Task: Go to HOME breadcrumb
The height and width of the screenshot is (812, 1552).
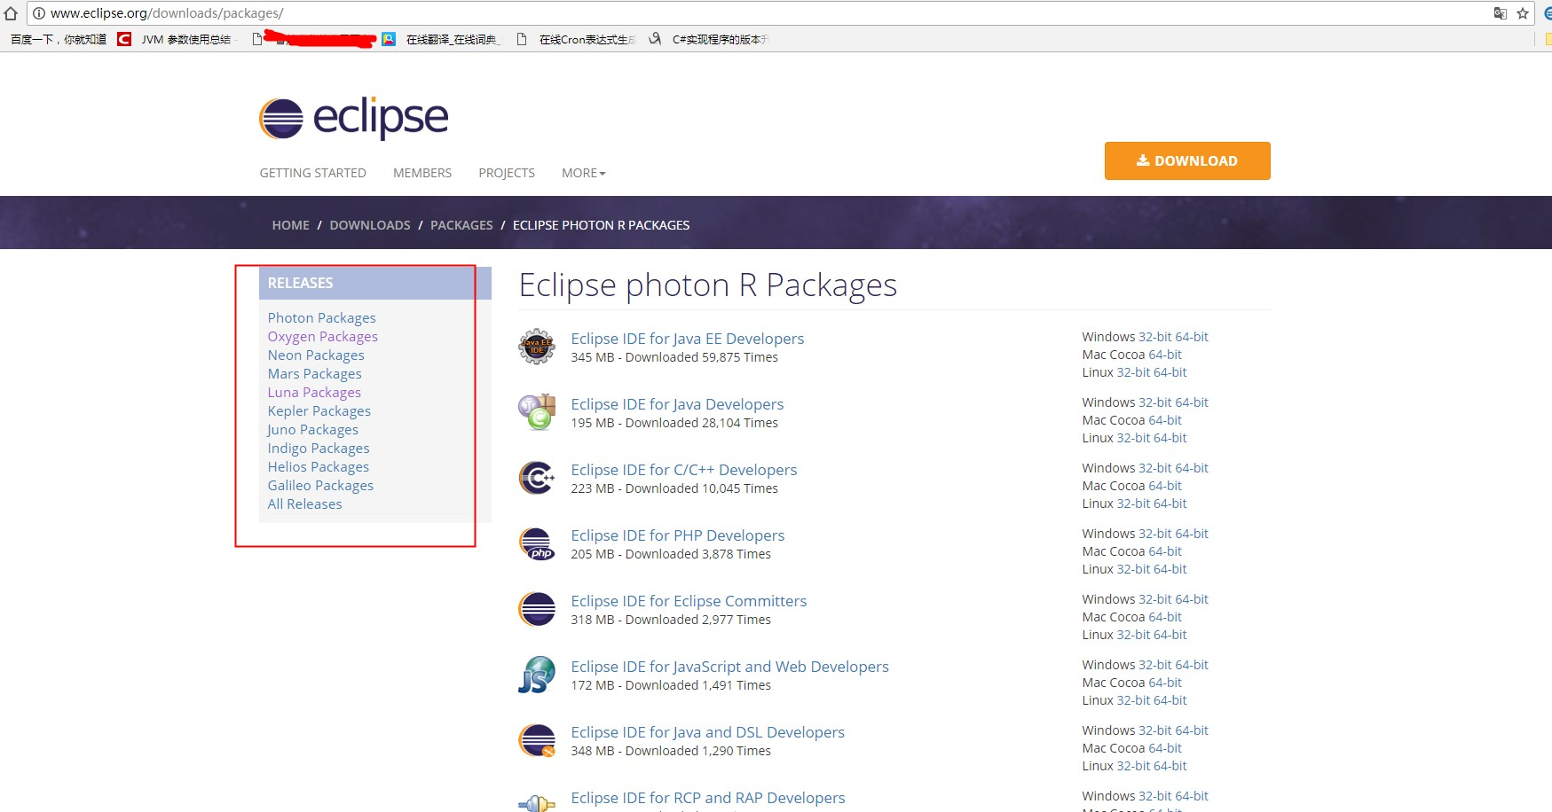Action: 290,225
